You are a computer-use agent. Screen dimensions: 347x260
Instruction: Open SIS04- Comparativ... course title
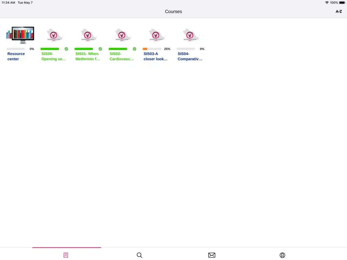pyautogui.click(x=190, y=56)
